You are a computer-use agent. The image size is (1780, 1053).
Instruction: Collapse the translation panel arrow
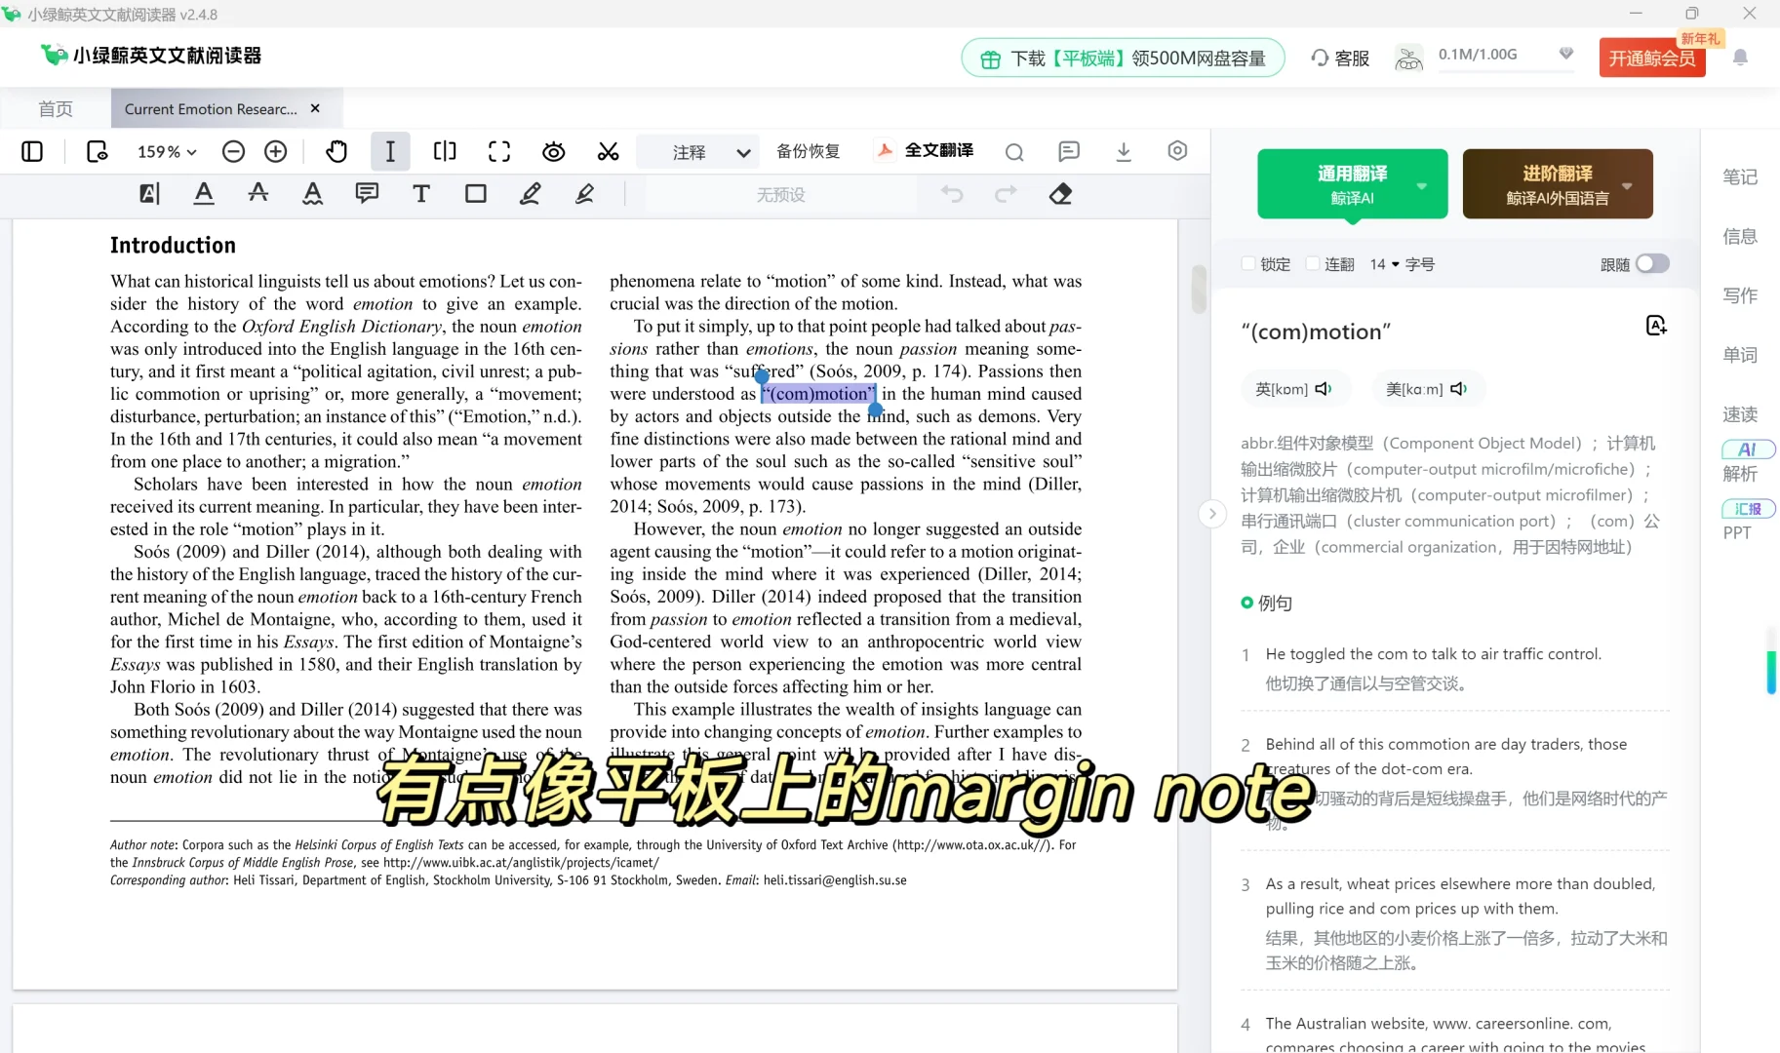pos(1211,513)
